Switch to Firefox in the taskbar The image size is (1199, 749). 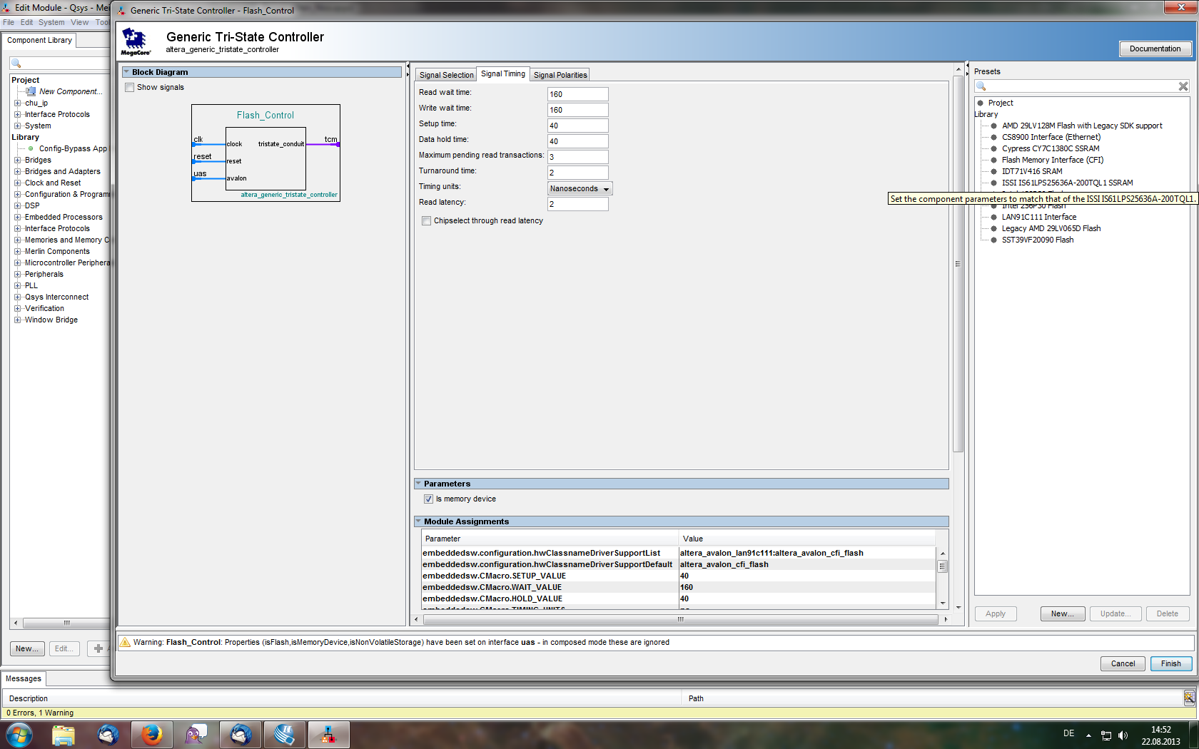pyautogui.click(x=151, y=734)
